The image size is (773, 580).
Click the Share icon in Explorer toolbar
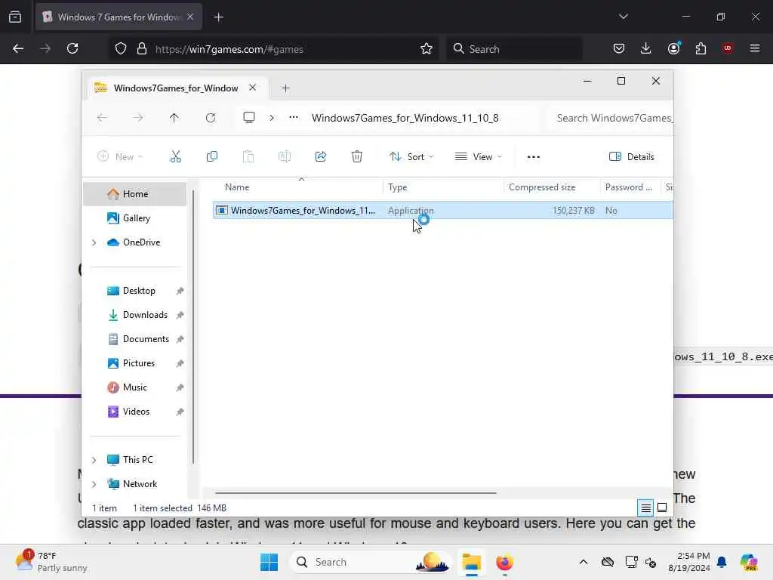pyautogui.click(x=320, y=157)
